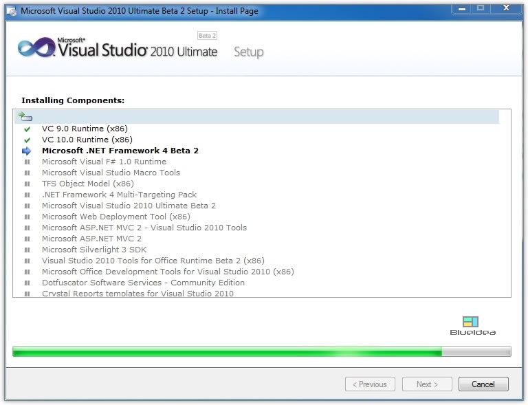Click the blue arrow beside .NET Framework 4 Beta 2
Image resolution: width=528 pixels, height=405 pixels.
point(26,151)
